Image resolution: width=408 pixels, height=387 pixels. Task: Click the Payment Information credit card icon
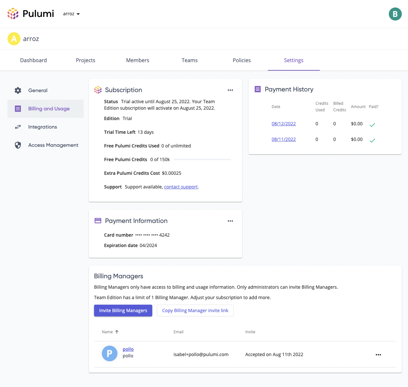pos(98,221)
